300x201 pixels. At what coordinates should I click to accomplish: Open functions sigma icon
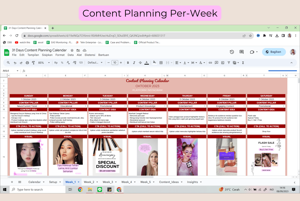243,63
